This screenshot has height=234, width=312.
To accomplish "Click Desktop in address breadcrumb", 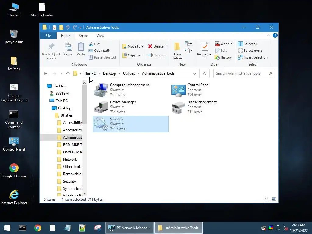I will point(109,73).
